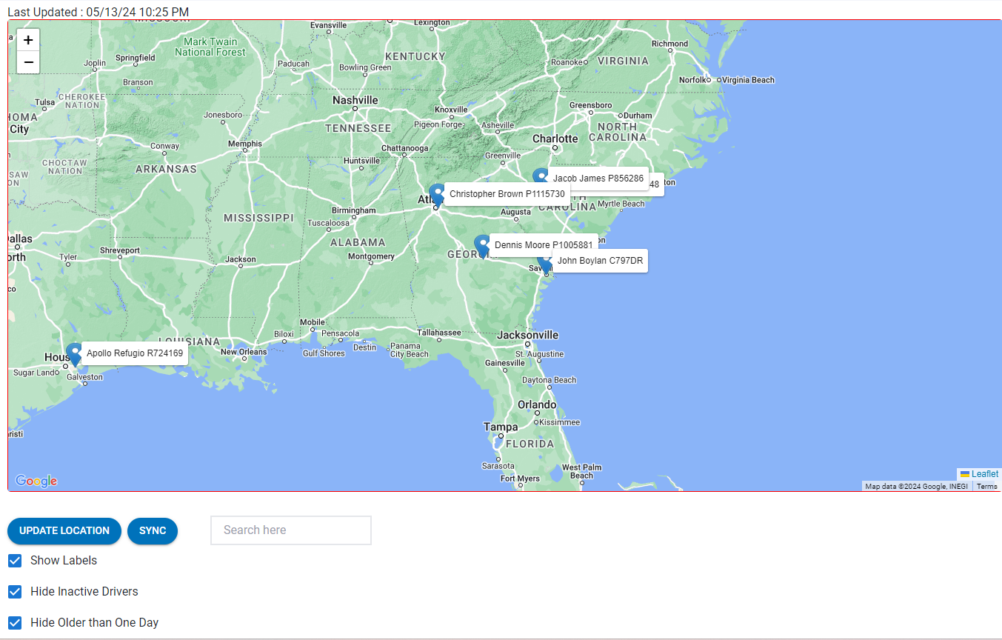The height and width of the screenshot is (640, 1002).
Task: Zoom out of the map
Action: pyautogui.click(x=28, y=62)
